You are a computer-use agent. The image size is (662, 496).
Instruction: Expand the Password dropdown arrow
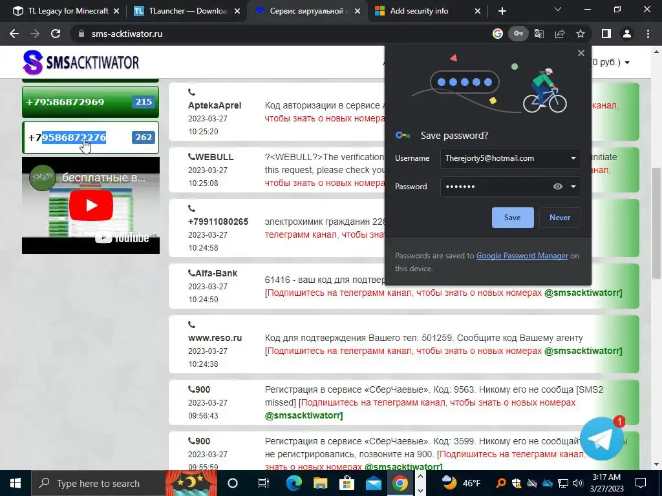tap(573, 187)
